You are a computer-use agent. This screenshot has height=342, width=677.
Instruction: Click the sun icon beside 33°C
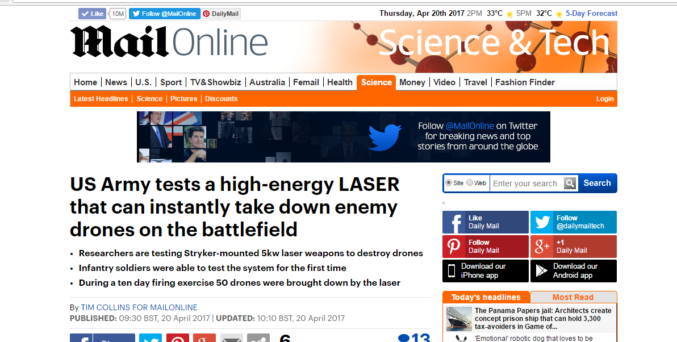tap(509, 14)
